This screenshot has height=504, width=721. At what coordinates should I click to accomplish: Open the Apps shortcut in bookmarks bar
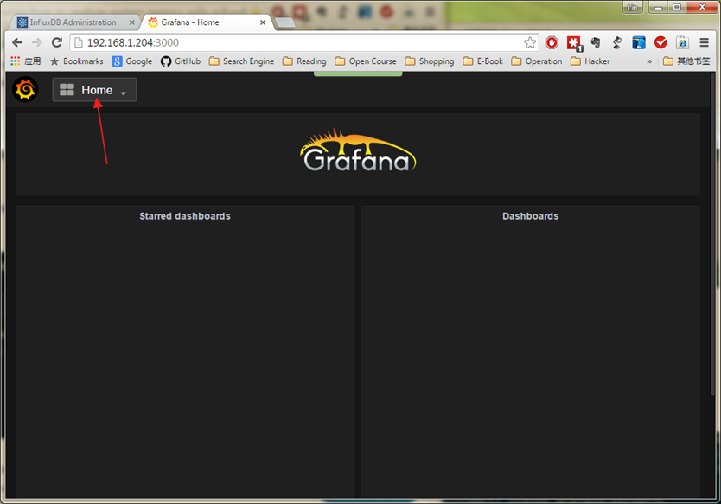tap(25, 61)
